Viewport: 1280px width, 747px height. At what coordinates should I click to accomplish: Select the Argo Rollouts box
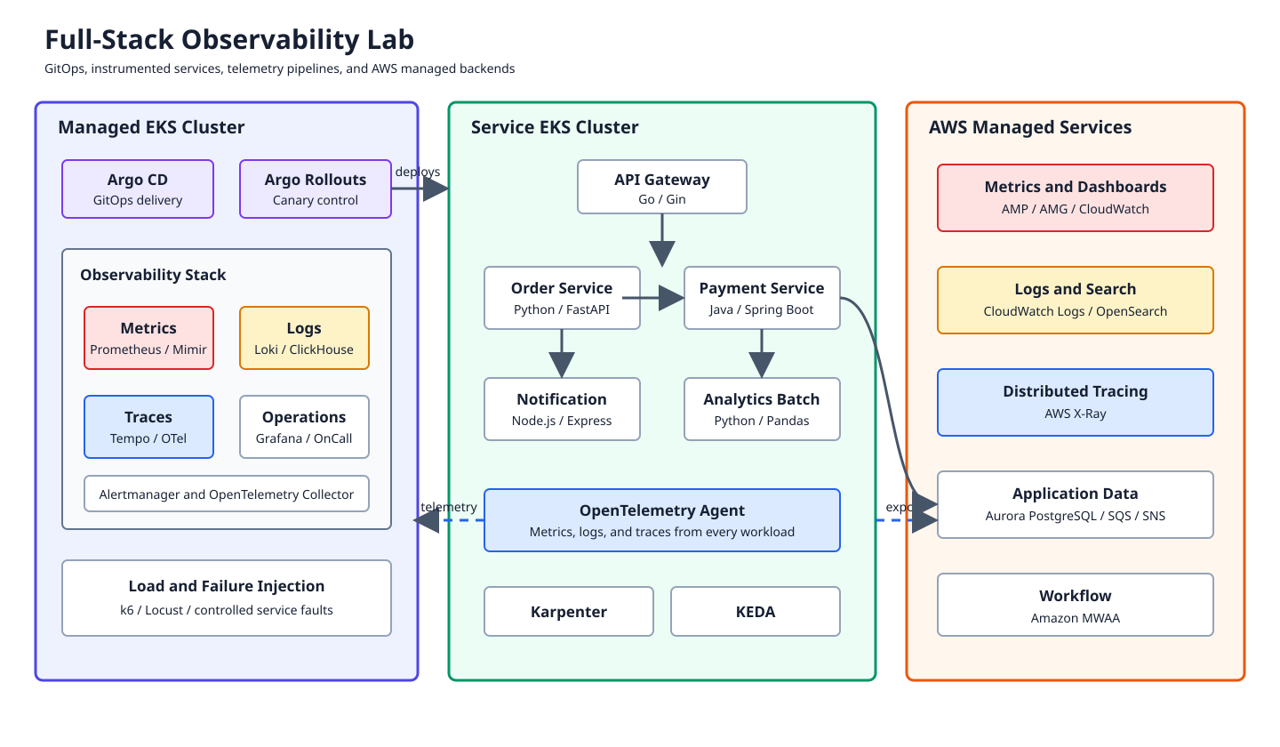[x=316, y=189]
